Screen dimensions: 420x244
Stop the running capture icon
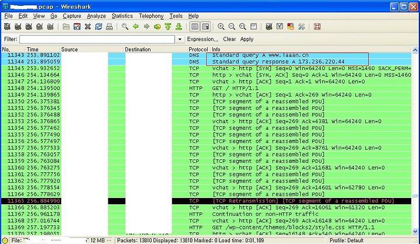pos(40,26)
